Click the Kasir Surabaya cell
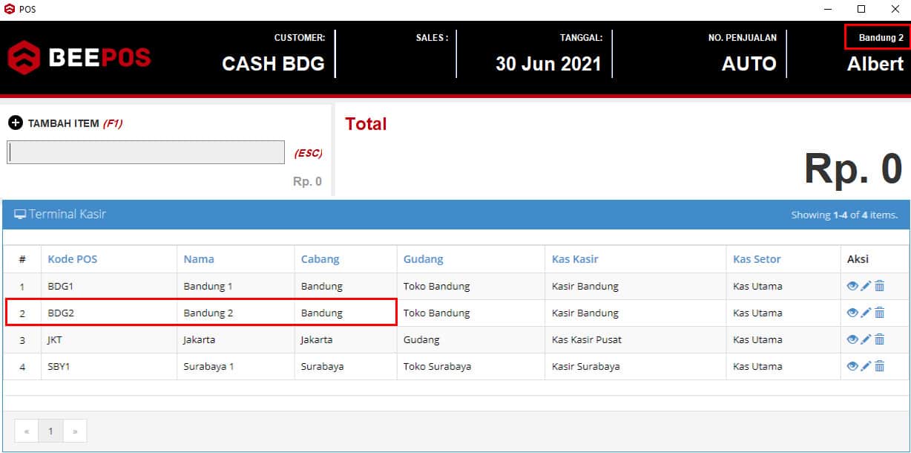The height and width of the screenshot is (453, 911). point(635,366)
